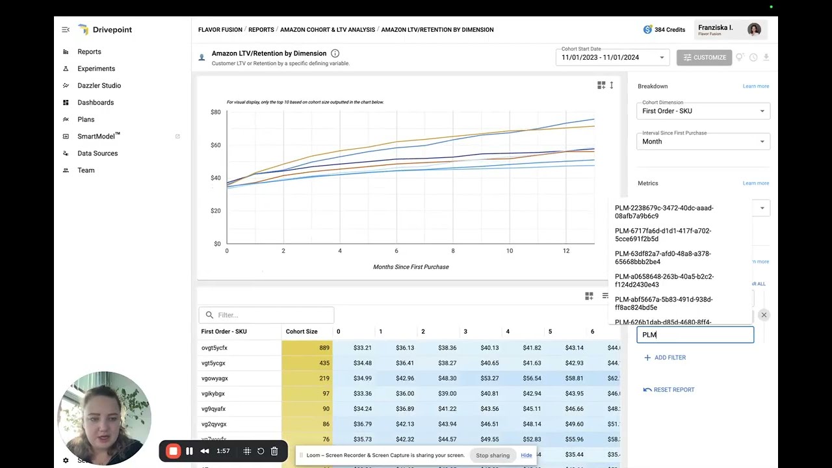Screen dimensions: 832x468
Task: Click the add-to-dashboard icon above chart
Action: point(601,85)
